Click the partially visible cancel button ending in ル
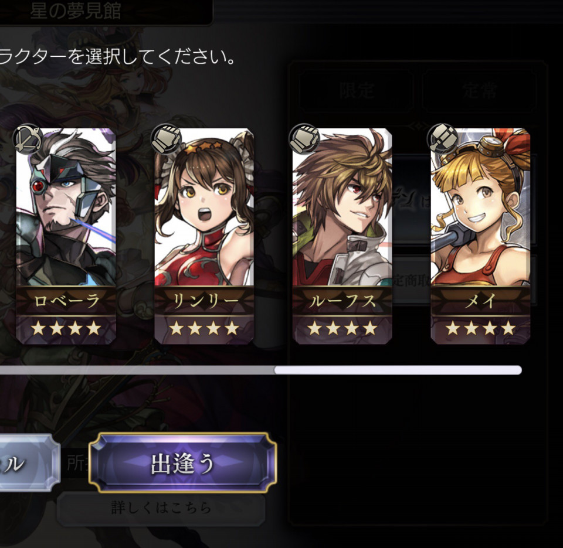The height and width of the screenshot is (548, 563). (x=29, y=462)
